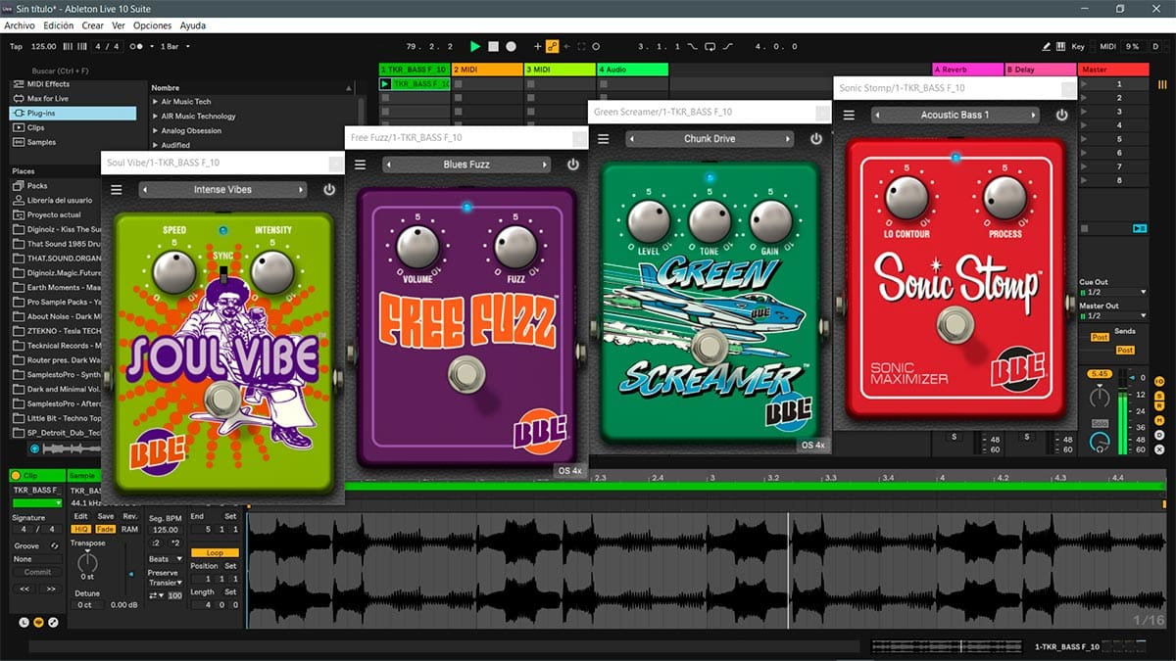This screenshot has height=661, width=1176.
Task: Toggle the Key map mode switch
Action: pos(1078,46)
